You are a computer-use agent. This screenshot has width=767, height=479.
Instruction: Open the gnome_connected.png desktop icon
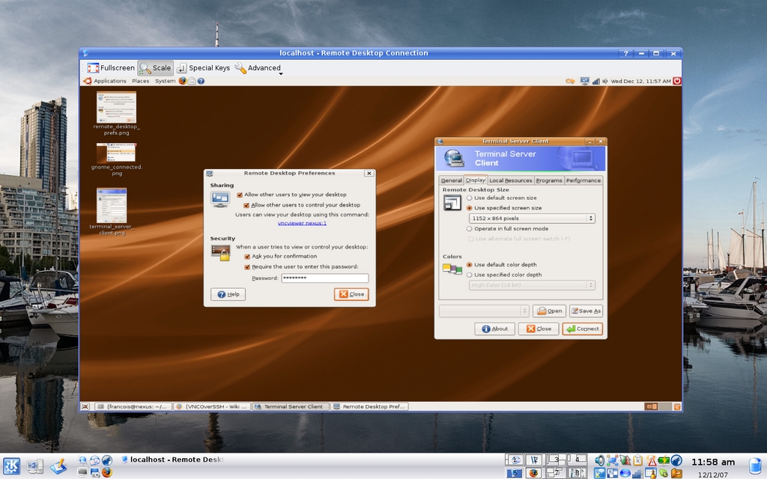coord(116,153)
